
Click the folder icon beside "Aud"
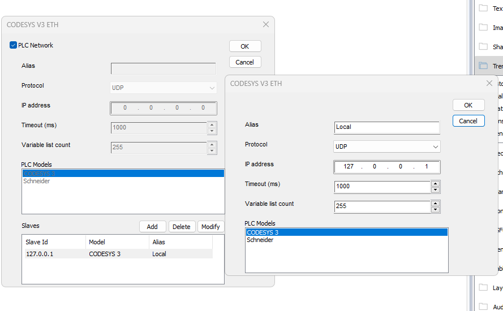coord(483,306)
